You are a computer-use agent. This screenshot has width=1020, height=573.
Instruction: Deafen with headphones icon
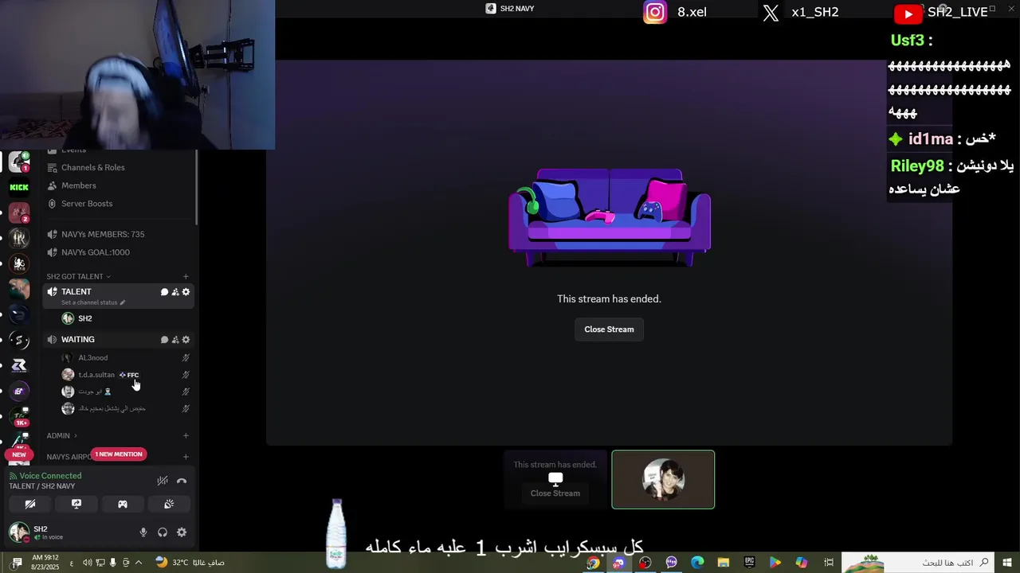(163, 532)
